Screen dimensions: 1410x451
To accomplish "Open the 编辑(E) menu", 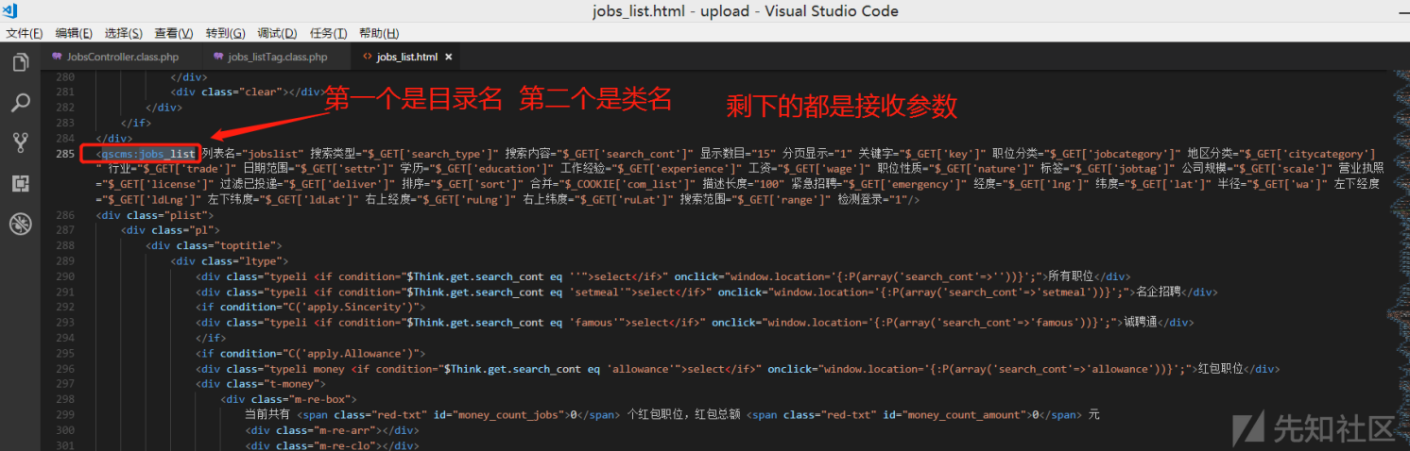I will point(74,33).
